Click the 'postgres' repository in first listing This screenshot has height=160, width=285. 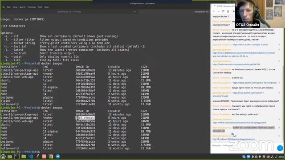[7, 97]
